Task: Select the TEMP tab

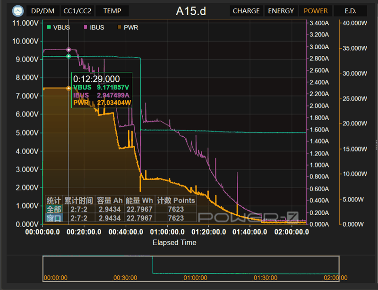Action: coord(112,11)
